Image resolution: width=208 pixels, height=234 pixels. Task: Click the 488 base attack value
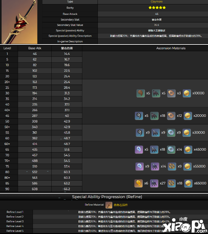pyautogui.click(x=35, y=161)
